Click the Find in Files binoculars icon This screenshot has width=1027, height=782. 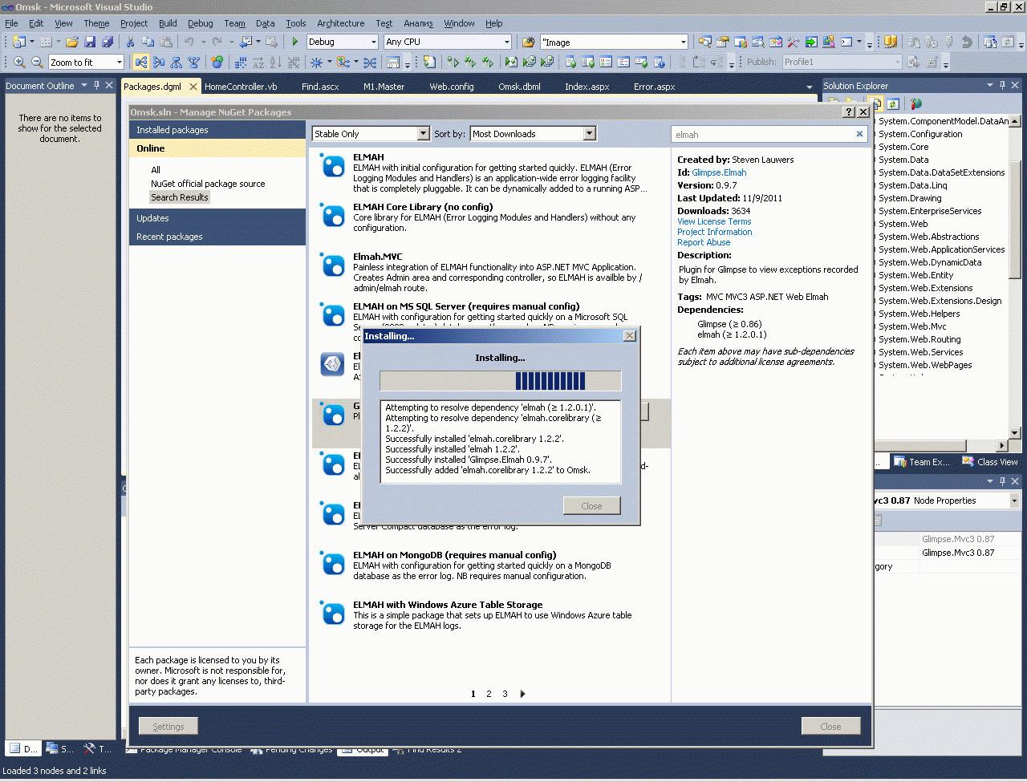coord(528,42)
